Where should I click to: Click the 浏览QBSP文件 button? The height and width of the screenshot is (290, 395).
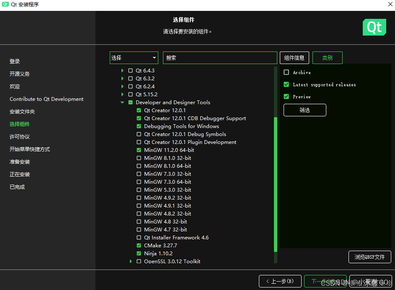[369, 257]
